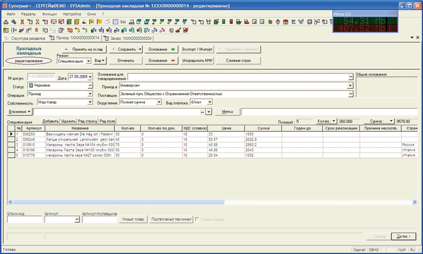Click the store building toolbar icon
Screen dimensions: 423x254
click(x=286, y=22)
